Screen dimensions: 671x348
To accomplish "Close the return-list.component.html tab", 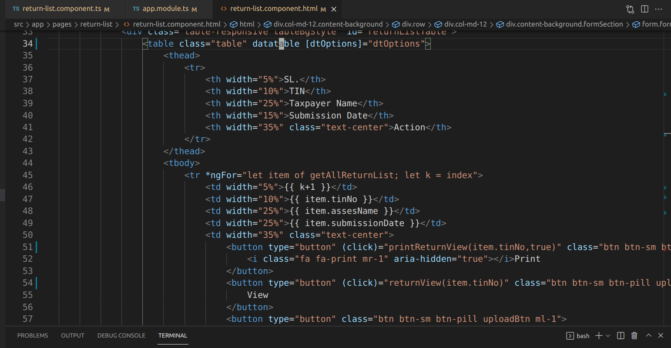I will click(x=333, y=9).
